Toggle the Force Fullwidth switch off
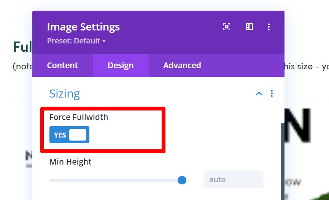Screen dimensions: 329x200 70,134
